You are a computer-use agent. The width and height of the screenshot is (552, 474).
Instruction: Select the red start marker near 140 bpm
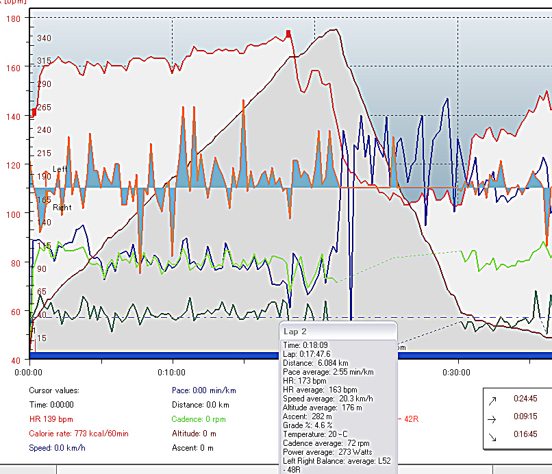[x=34, y=112]
